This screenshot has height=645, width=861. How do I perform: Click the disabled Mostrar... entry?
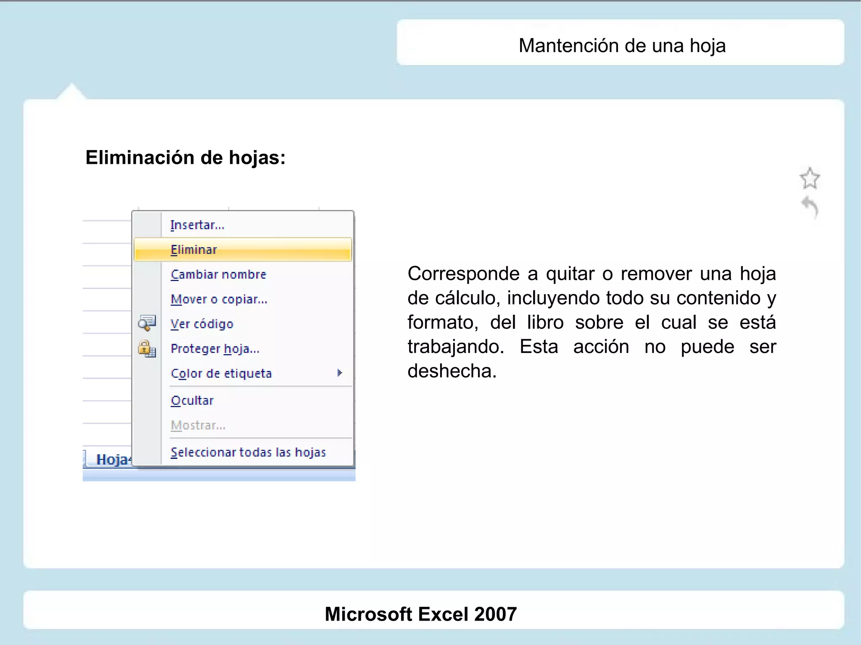click(243, 425)
